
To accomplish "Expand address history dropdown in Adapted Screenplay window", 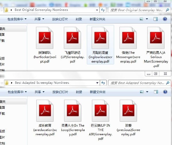I will coord(97,83).
